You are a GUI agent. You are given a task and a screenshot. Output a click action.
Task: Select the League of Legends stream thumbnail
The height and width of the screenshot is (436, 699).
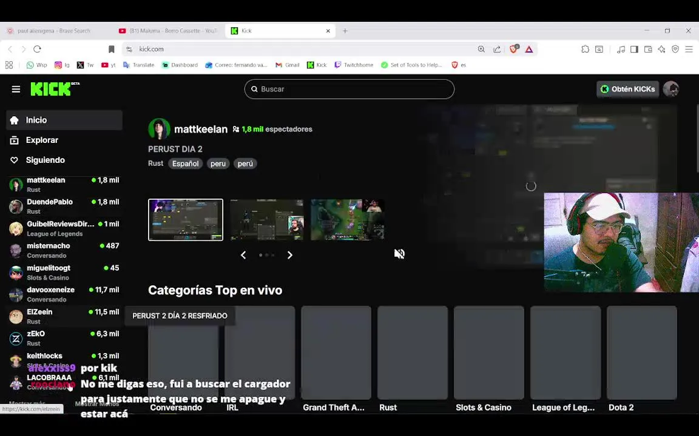point(347,220)
